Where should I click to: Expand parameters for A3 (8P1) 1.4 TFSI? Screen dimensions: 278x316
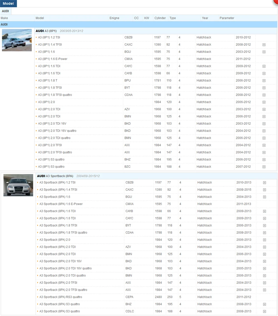264,45
